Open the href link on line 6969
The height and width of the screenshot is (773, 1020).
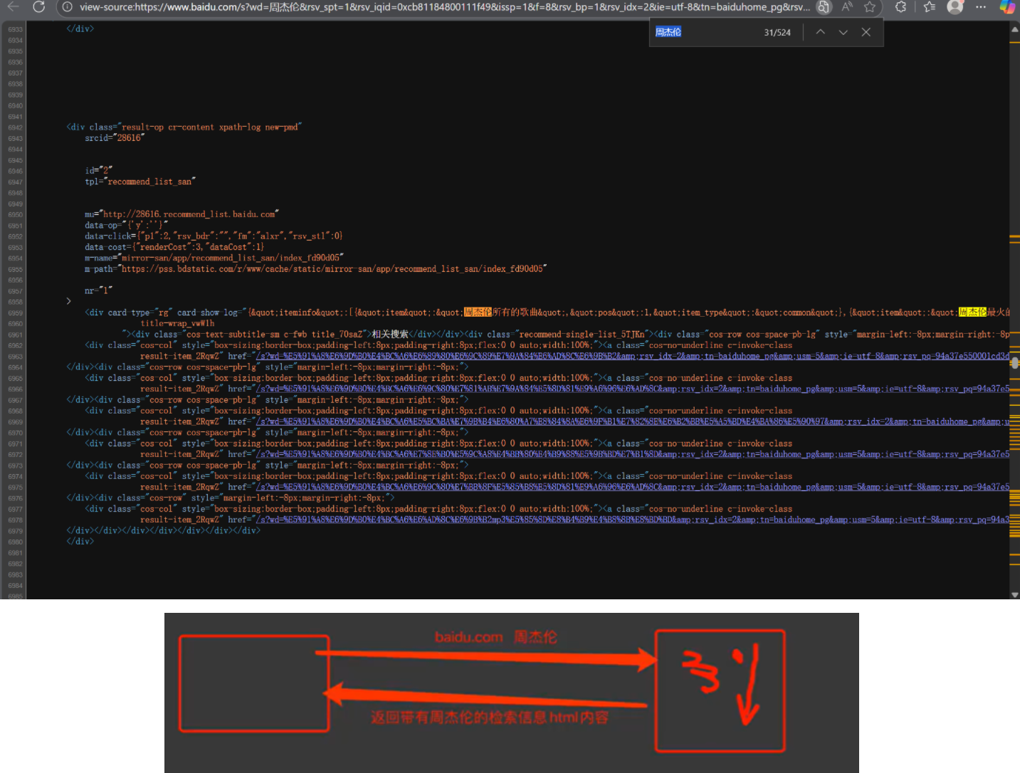[x=633, y=422]
